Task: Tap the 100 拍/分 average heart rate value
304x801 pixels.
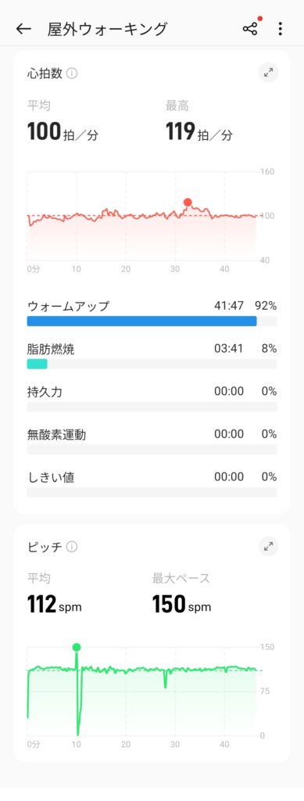Action: 63,131
